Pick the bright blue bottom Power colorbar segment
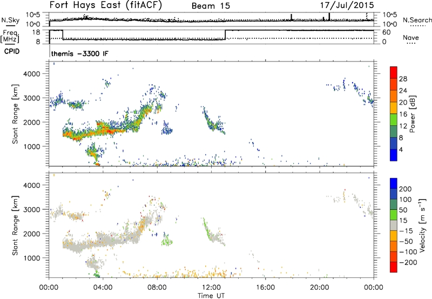This screenshot has height=299, width=432. (394, 155)
